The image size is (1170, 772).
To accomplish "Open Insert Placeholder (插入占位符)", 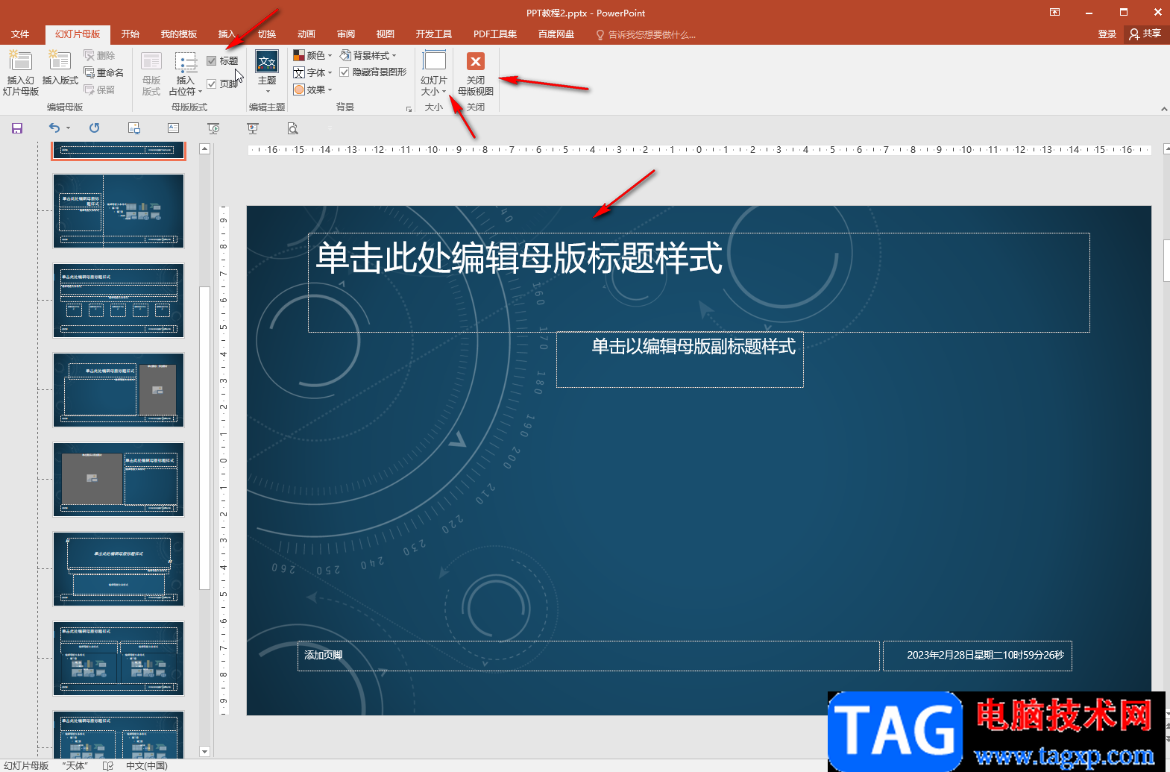I will click(186, 73).
